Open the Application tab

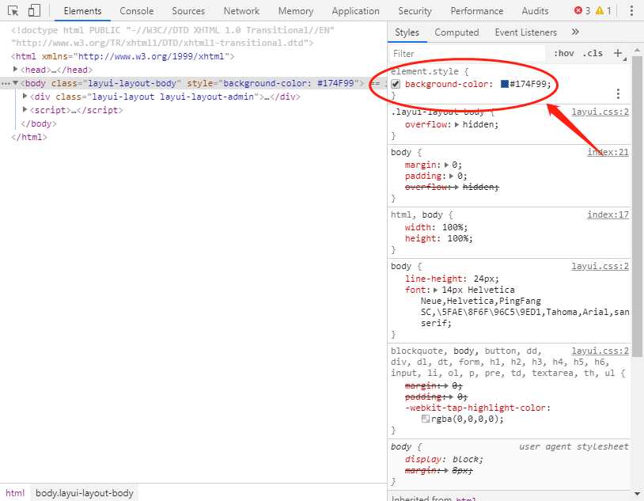(x=356, y=11)
